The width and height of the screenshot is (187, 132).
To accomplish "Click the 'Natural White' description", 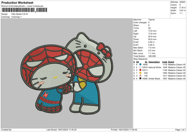I will point(155,67).
